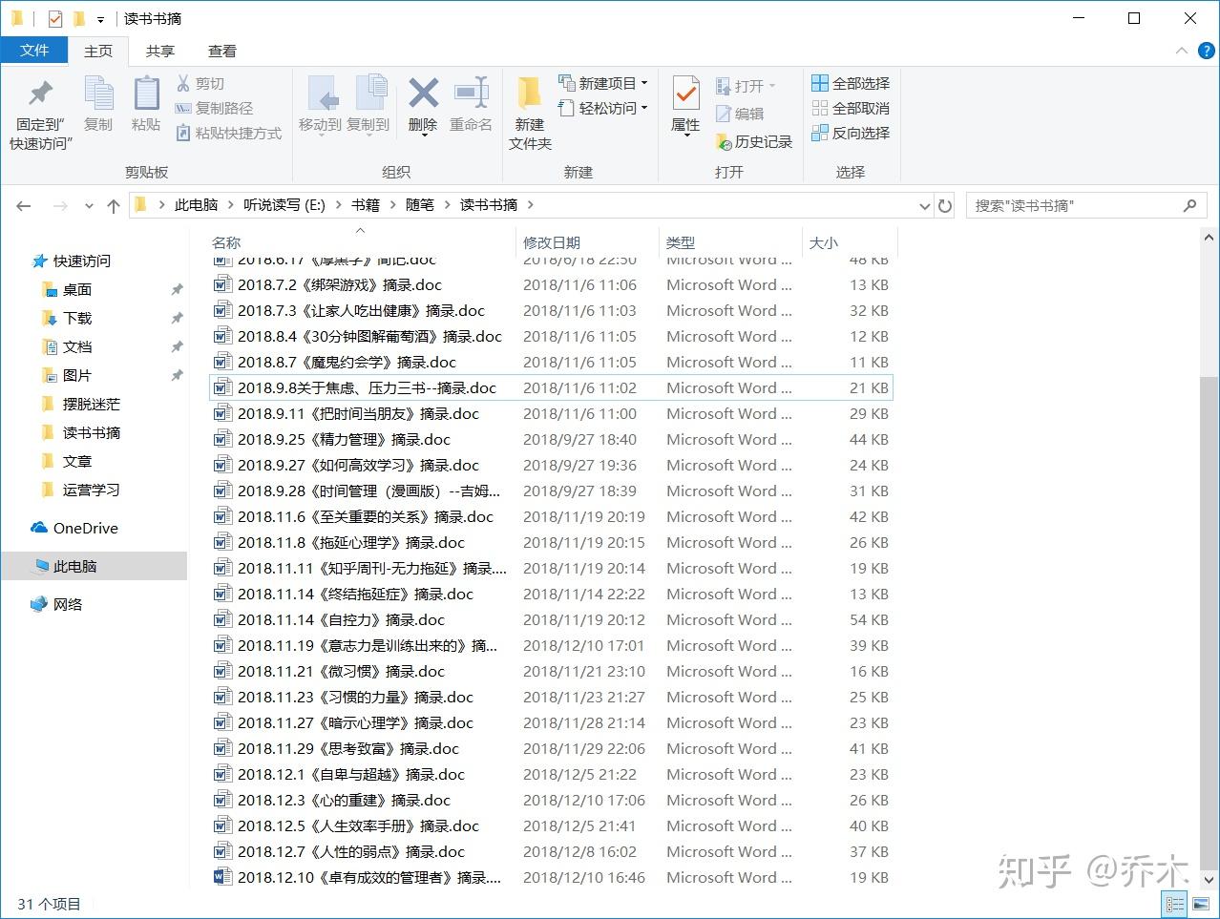
Task: Open the New item (新建项目) dropdown
Action: click(x=644, y=83)
